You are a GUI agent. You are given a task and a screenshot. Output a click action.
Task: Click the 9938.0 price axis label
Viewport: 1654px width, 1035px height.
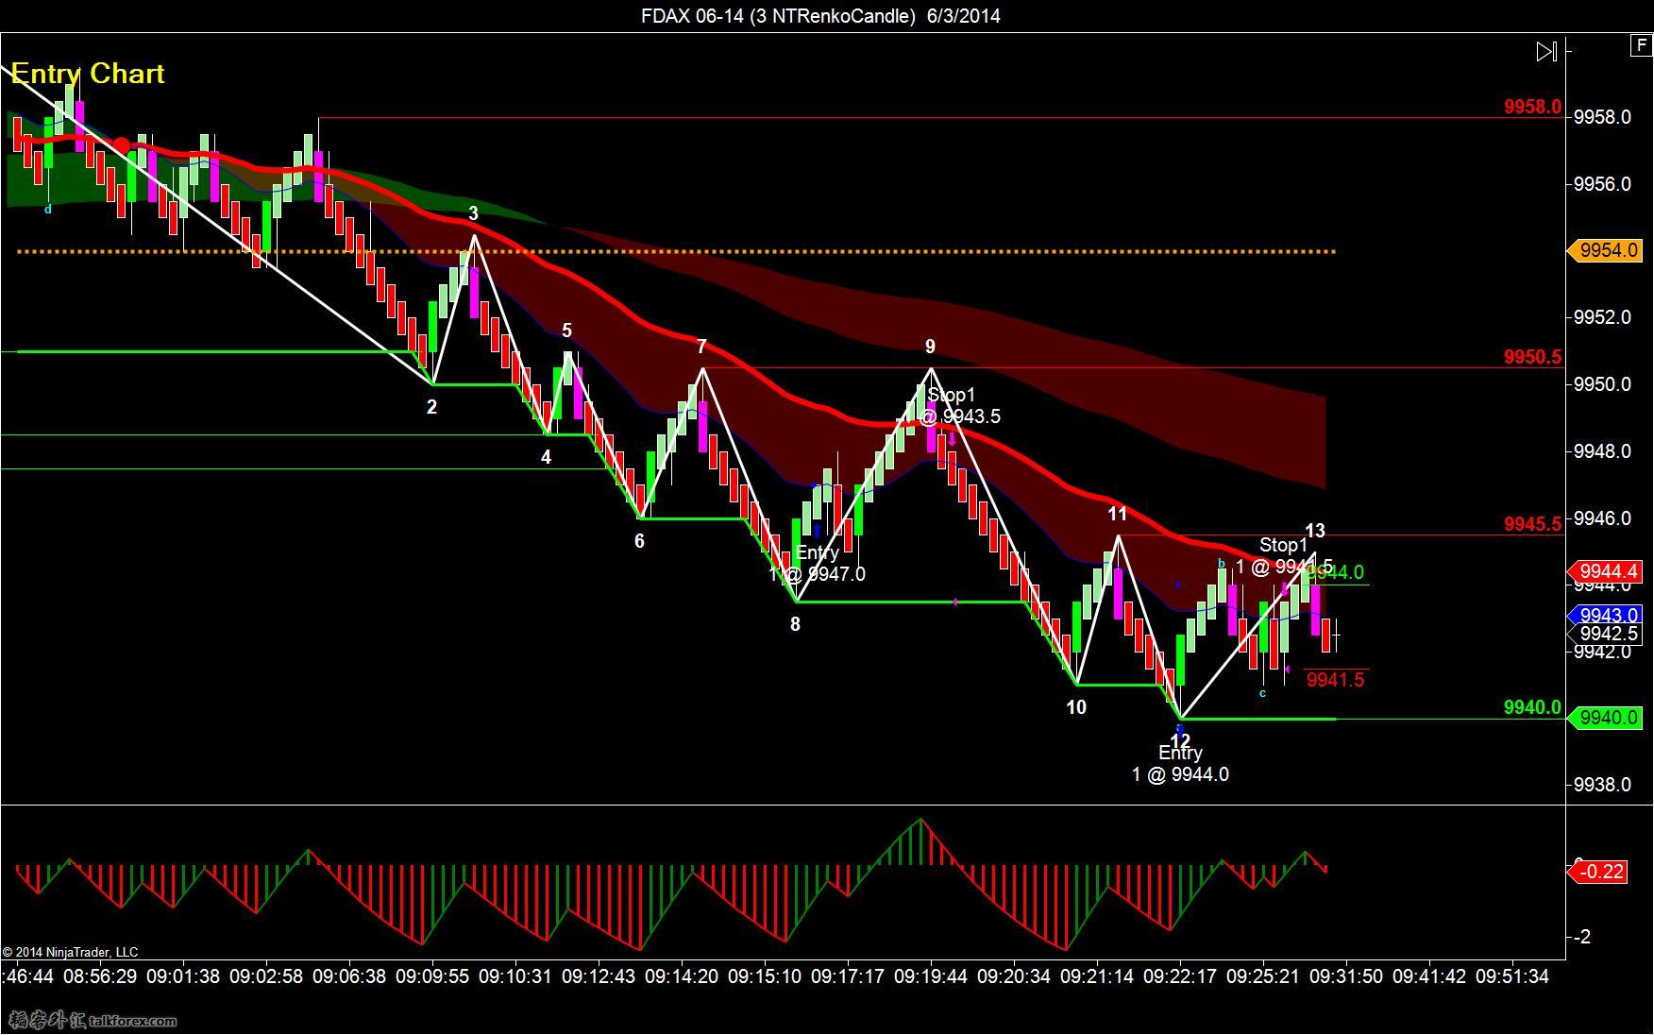click(1603, 785)
